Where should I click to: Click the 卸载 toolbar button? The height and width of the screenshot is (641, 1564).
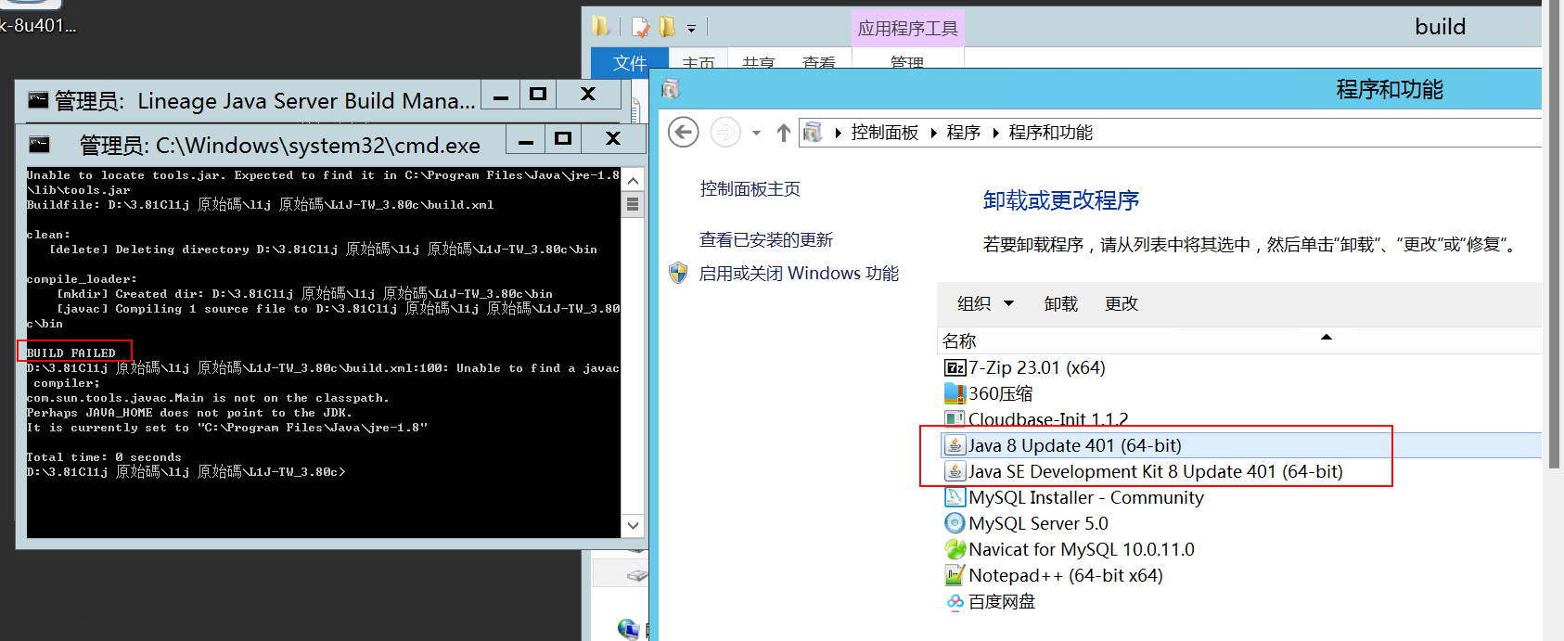[x=1061, y=303]
